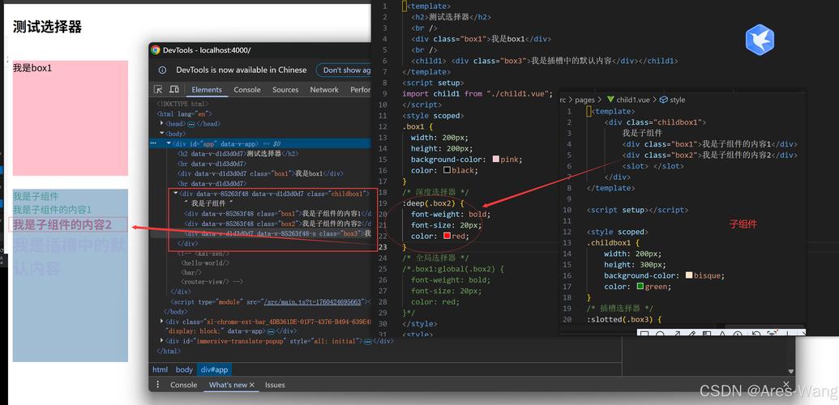Select the Console tab in bottom drawer
Screen dimensions: 839x405
(x=183, y=385)
